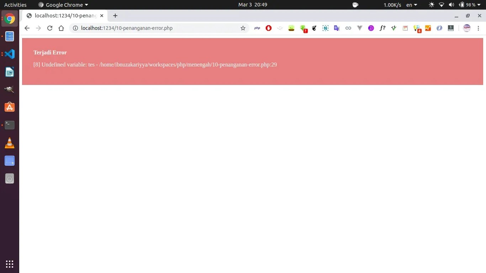Screen dimensions: 486x273
Task: Click the Activities menu item
Action: [x=15, y=5]
